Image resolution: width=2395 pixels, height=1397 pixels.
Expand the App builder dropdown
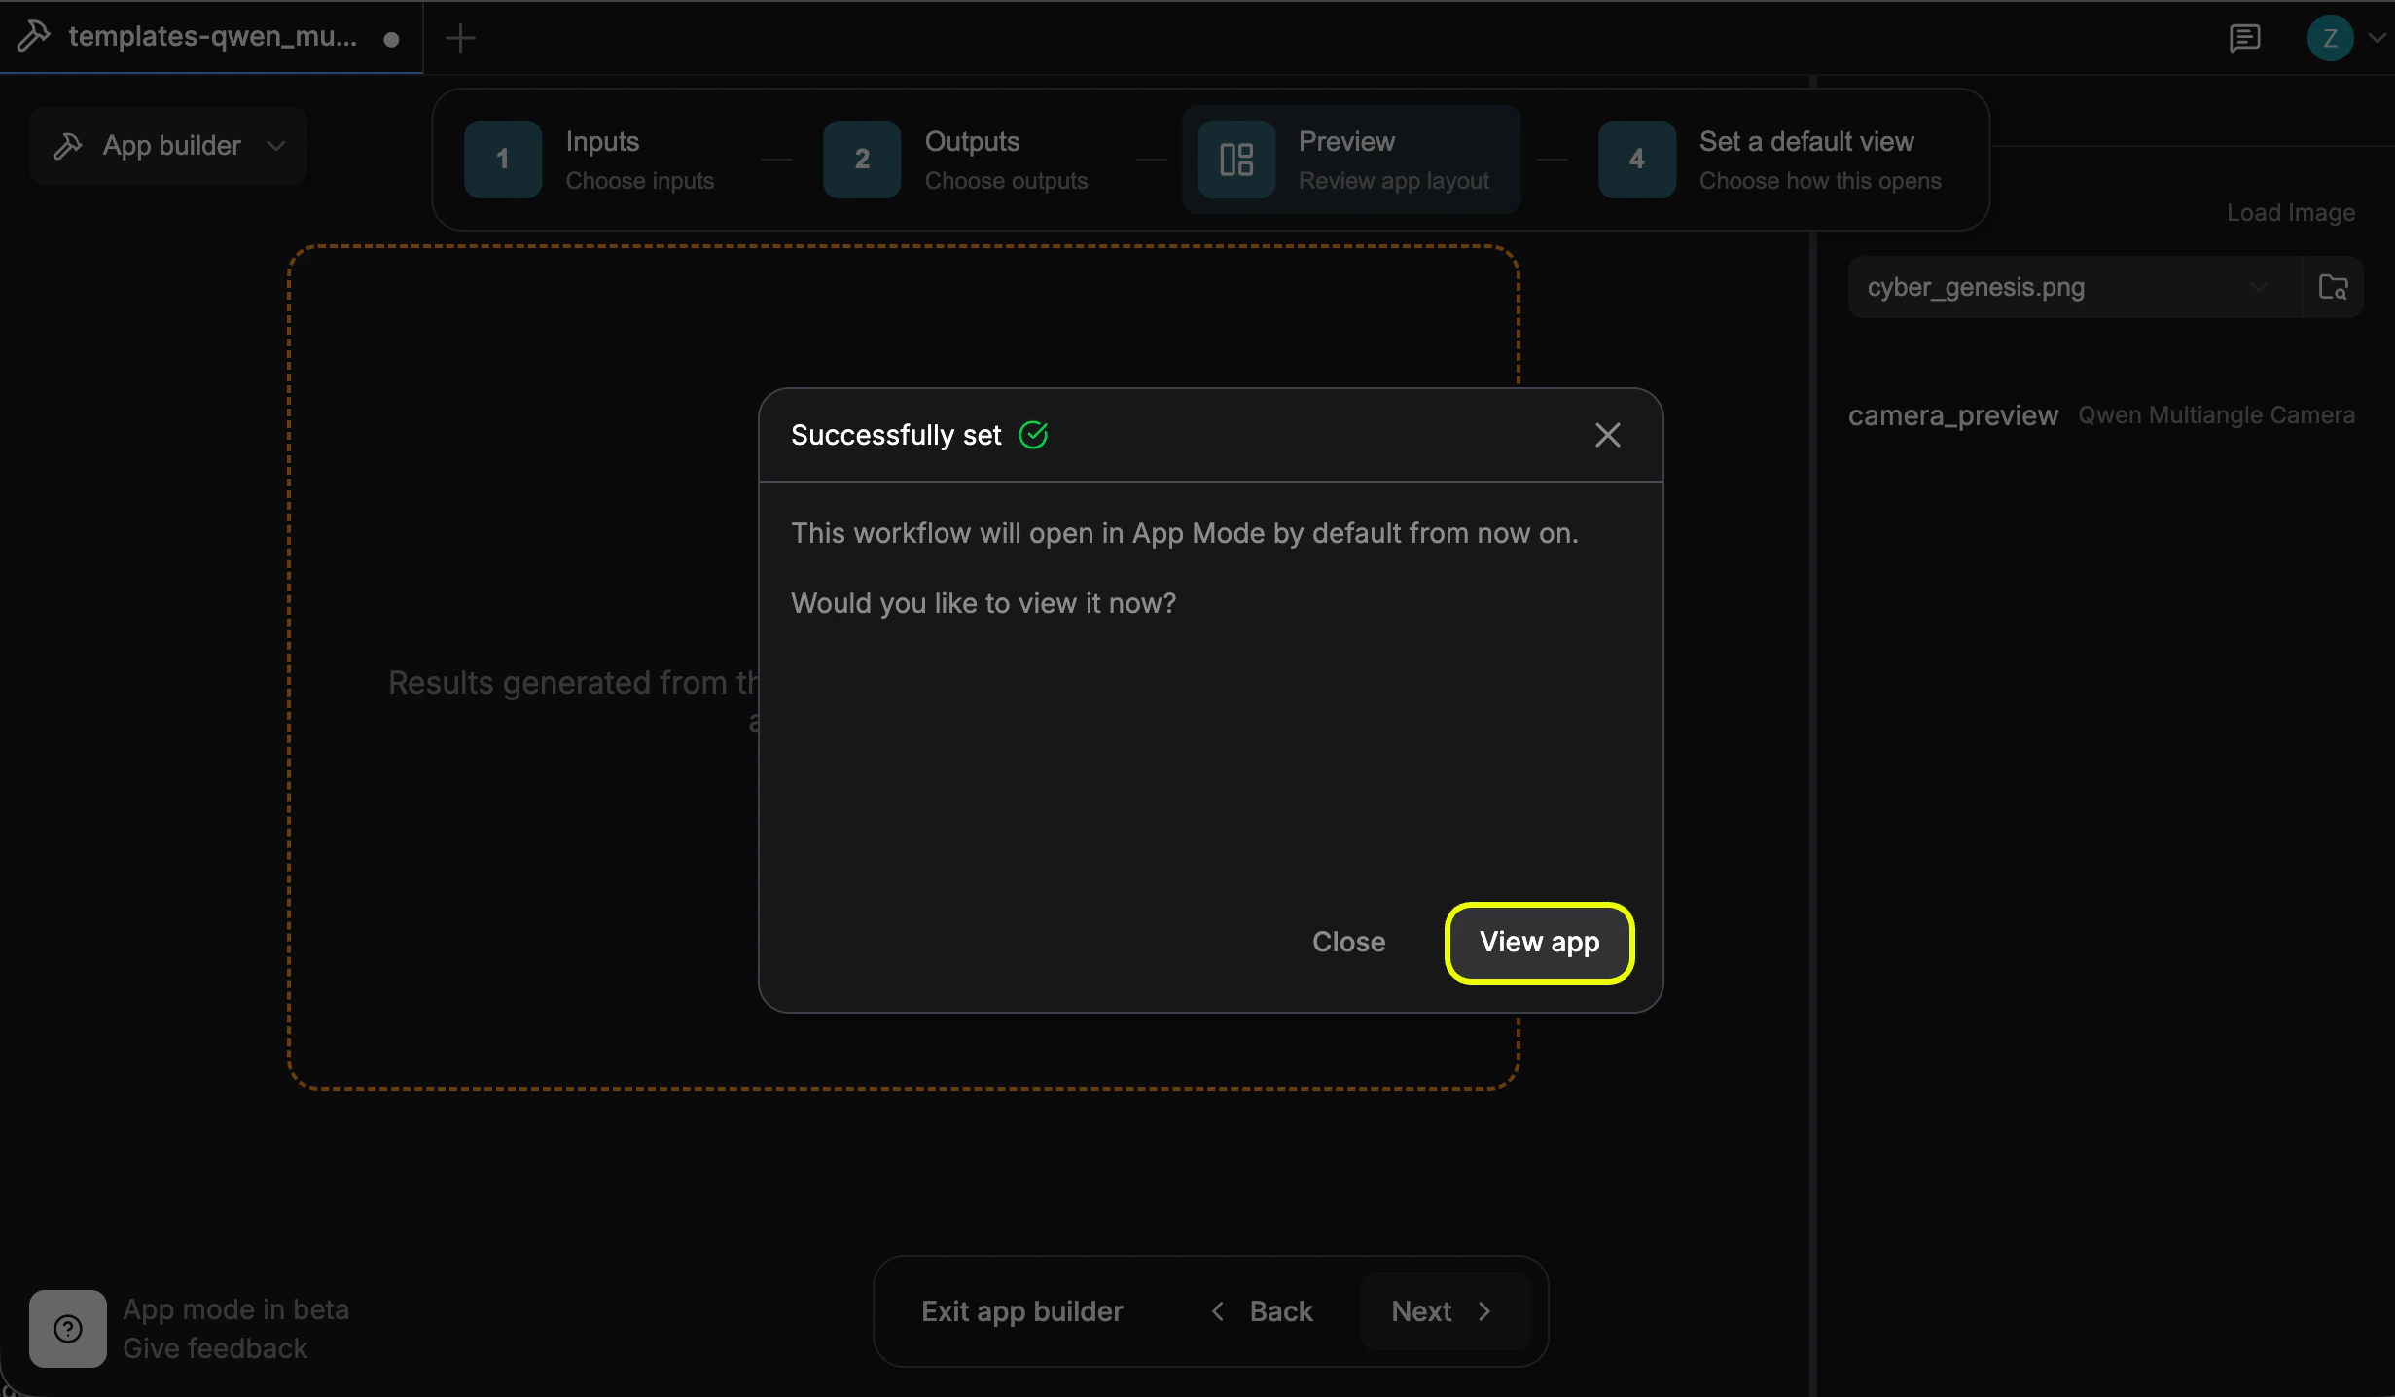click(275, 146)
